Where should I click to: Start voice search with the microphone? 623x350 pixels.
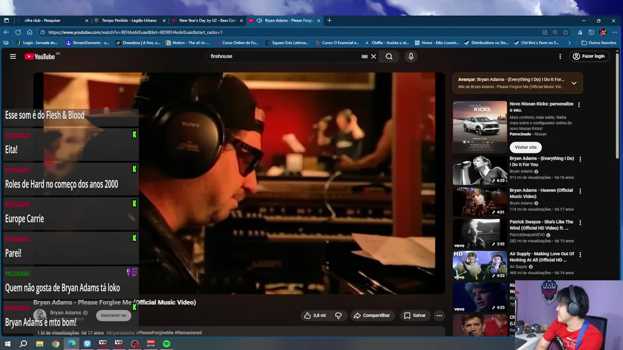point(411,56)
